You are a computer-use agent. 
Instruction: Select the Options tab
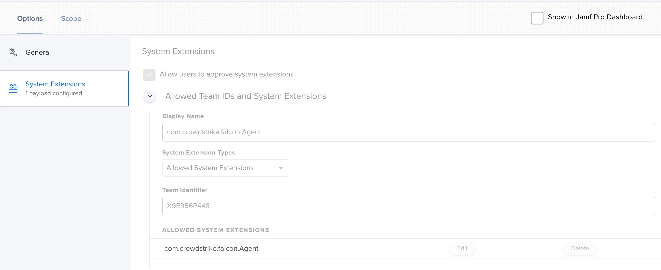pos(30,18)
